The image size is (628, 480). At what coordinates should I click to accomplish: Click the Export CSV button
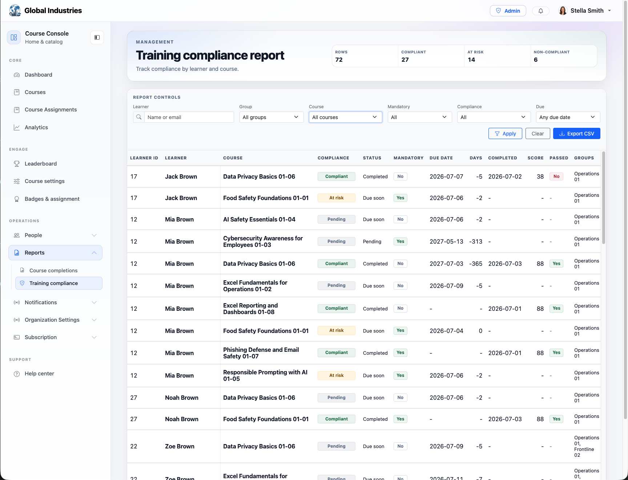coord(576,134)
